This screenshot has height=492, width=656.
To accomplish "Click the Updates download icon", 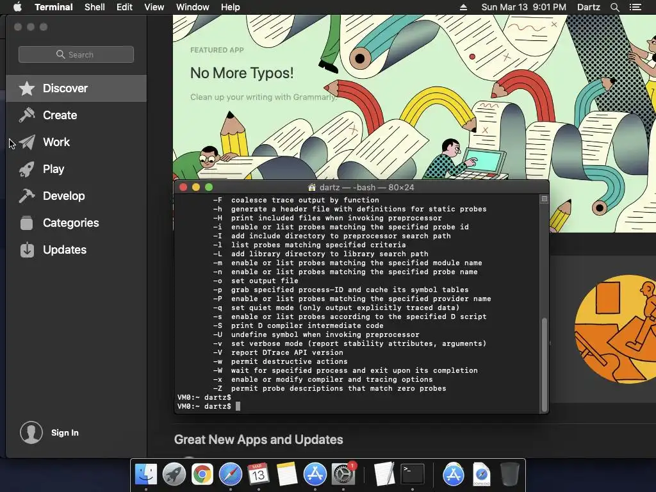I will pos(27,250).
